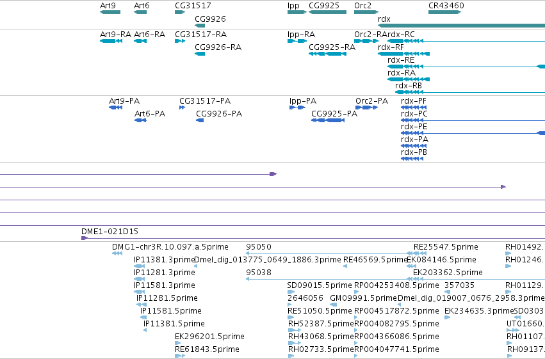Select the lpp-PA protein feature
The image size is (545, 359).
pyautogui.click(x=297, y=108)
